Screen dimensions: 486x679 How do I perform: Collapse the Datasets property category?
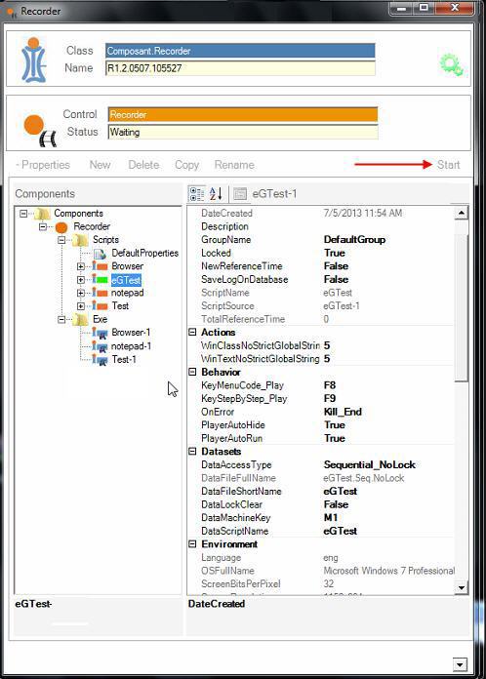[192, 452]
